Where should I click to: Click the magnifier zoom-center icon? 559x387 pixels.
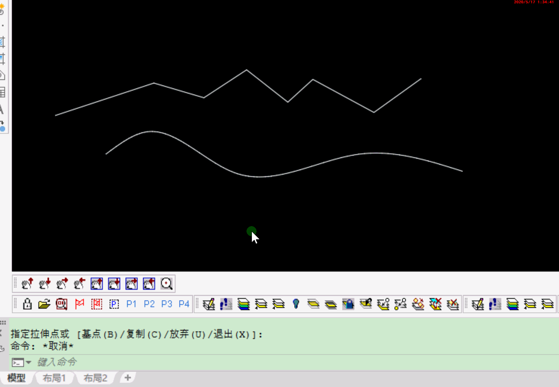click(167, 284)
